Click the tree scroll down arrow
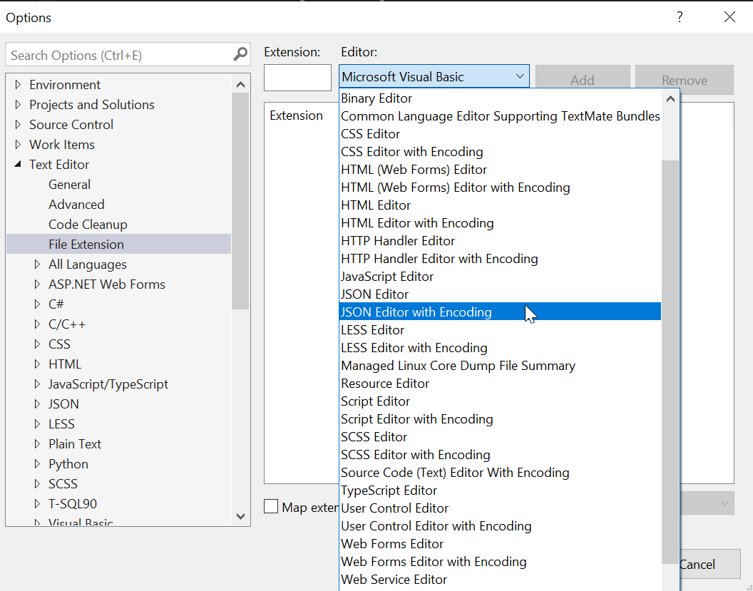The image size is (753, 591). point(240,516)
